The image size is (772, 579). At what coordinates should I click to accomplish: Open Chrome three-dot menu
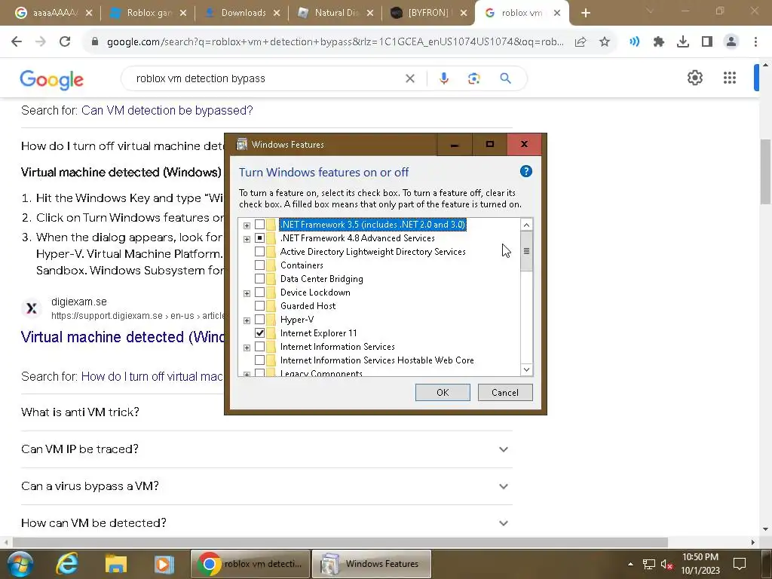755,42
